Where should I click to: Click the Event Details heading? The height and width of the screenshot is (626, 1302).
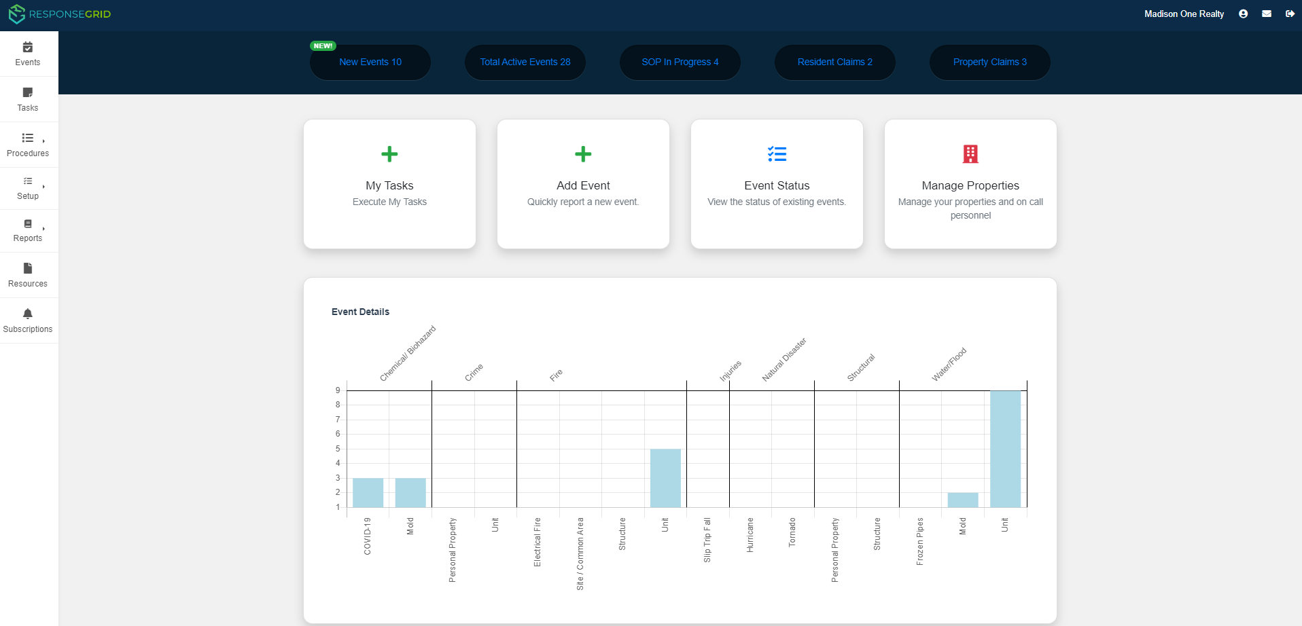(360, 312)
